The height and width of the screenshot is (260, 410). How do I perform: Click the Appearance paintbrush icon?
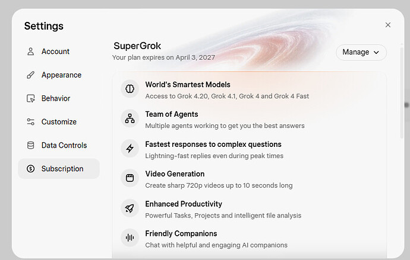coord(30,75)
